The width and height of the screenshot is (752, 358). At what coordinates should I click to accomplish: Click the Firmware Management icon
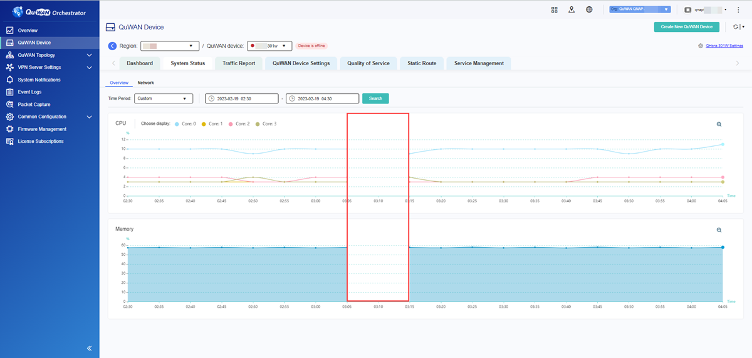[9, 129]
